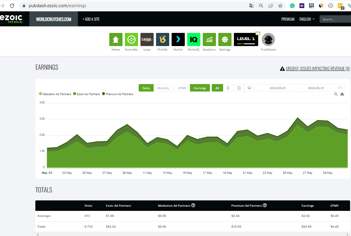The height and width of the screenshot is (236, 351).
Task: Open the Grammarly extension icon
Action: click(x=292, y=6)
